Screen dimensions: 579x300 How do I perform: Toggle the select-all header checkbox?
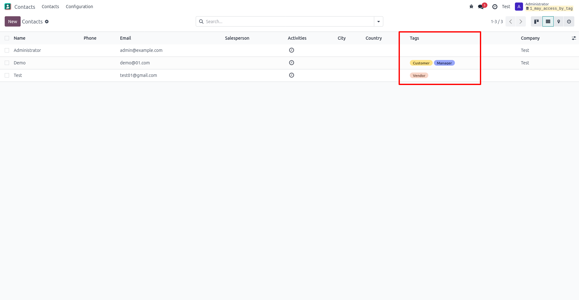pos(7,38)
